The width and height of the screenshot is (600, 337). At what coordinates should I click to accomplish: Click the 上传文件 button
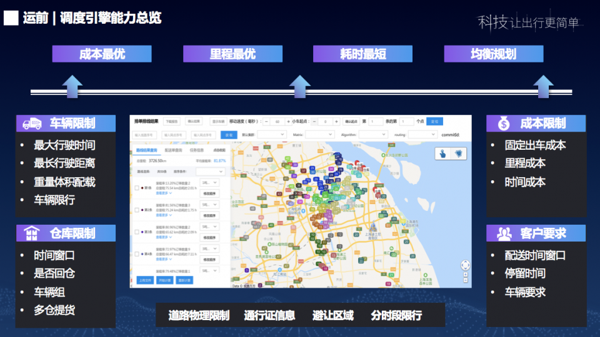[145, 280]
